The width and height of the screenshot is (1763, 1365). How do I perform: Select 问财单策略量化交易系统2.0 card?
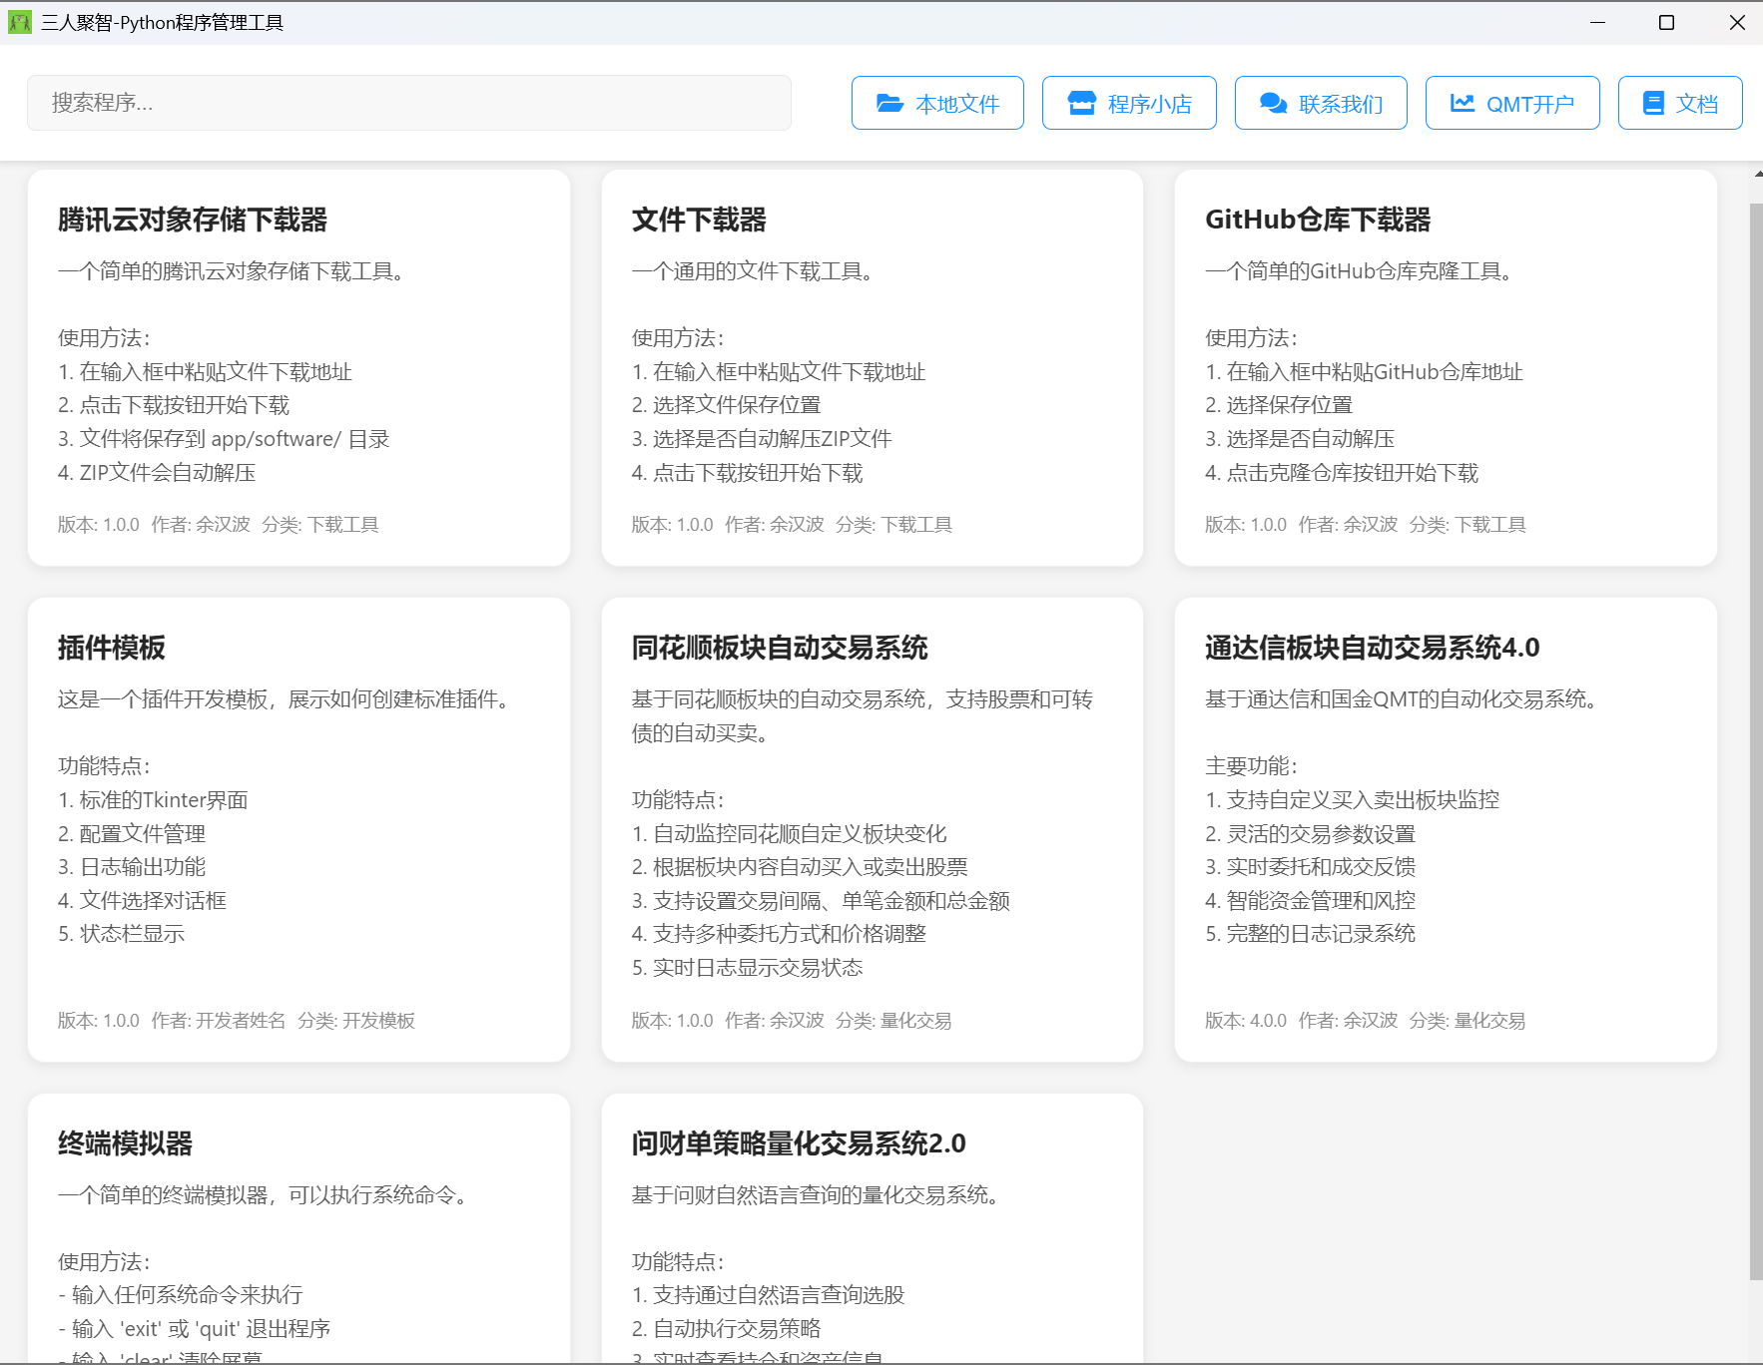tap(872, 1227)
